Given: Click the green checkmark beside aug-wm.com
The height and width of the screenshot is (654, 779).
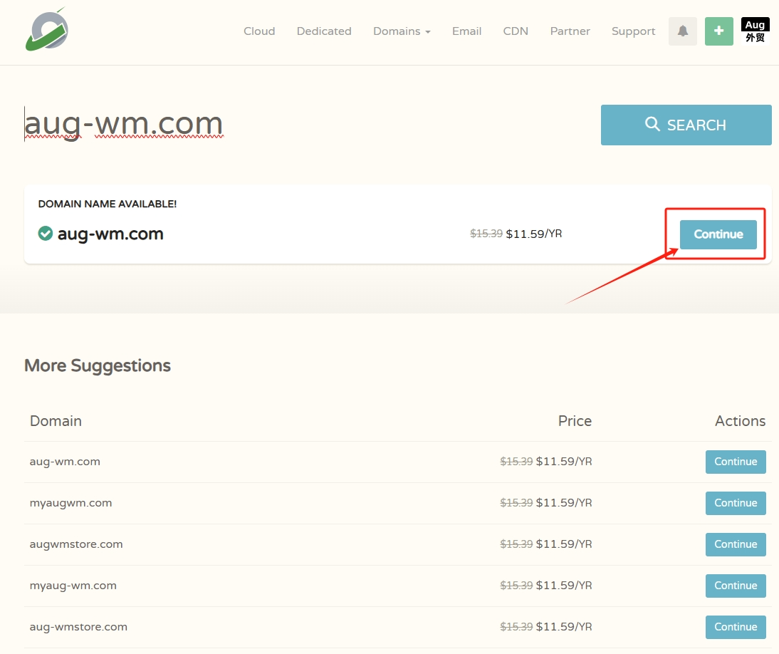Looking at the screenshot, I should (46, 234).
